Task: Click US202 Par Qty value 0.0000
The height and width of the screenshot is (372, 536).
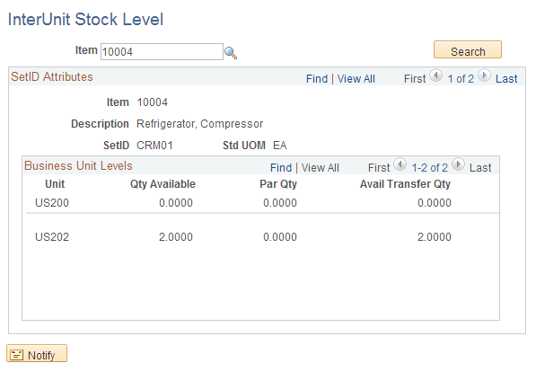Action: [280, 237]
